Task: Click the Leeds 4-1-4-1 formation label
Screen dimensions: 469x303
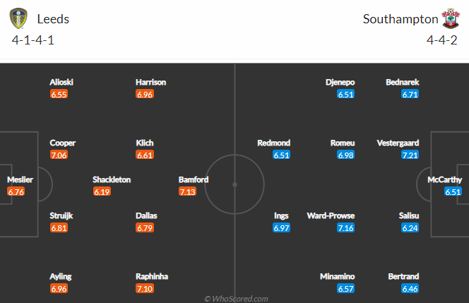Action: (x=33, y=40)
